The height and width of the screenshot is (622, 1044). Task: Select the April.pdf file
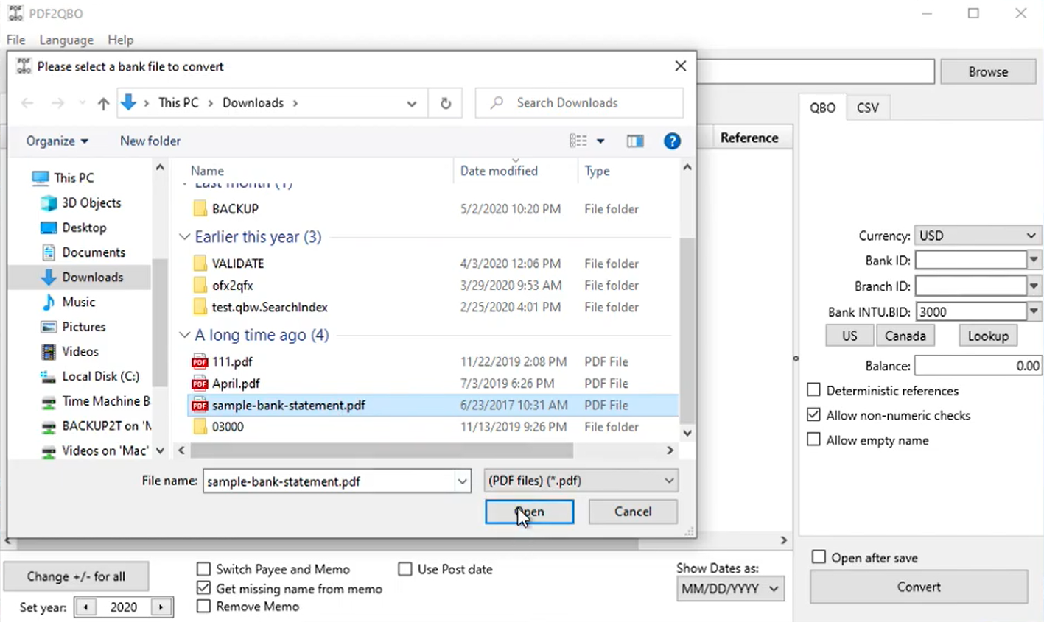tap(236, 384)
